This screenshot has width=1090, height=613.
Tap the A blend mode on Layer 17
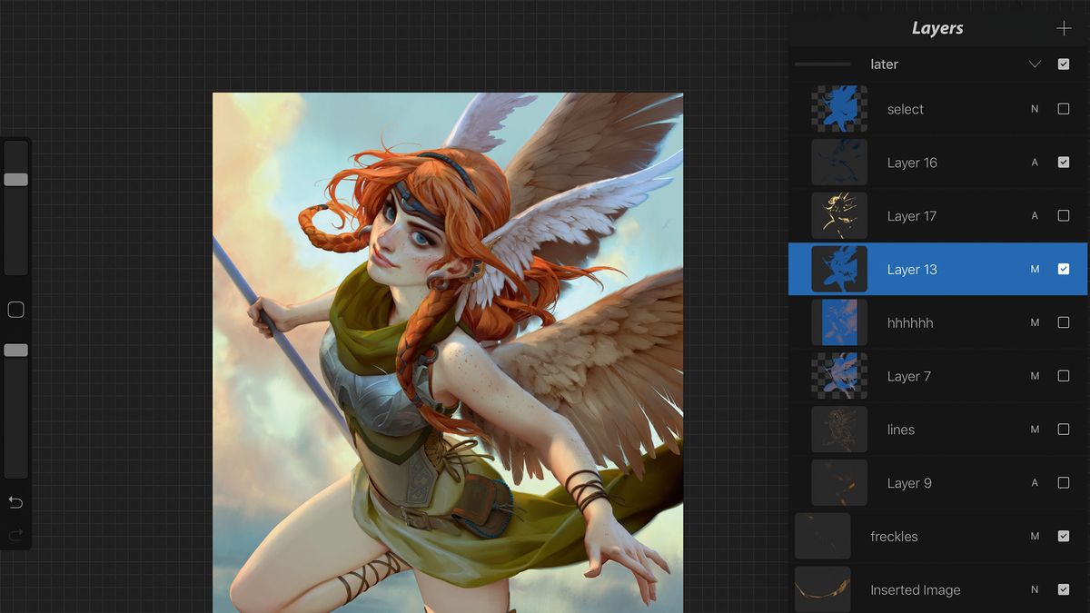pos(1035,215)
